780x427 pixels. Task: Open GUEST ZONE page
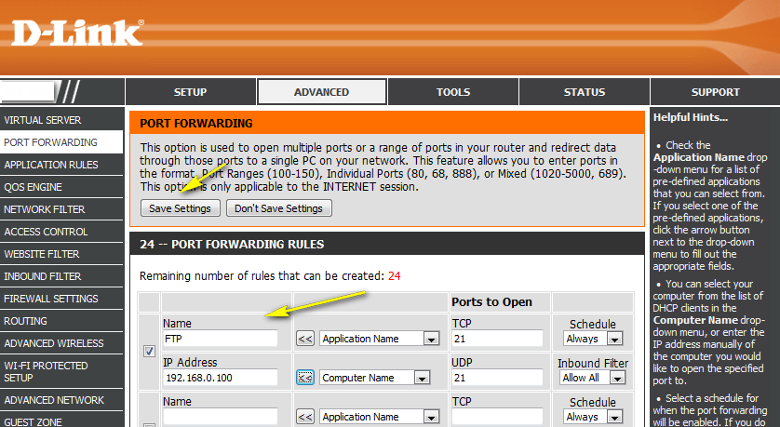pyautogui.click(x=61, y=421)
